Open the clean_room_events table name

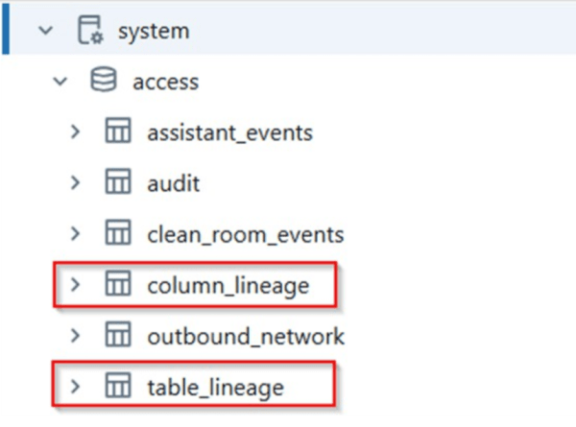point(246,234)
